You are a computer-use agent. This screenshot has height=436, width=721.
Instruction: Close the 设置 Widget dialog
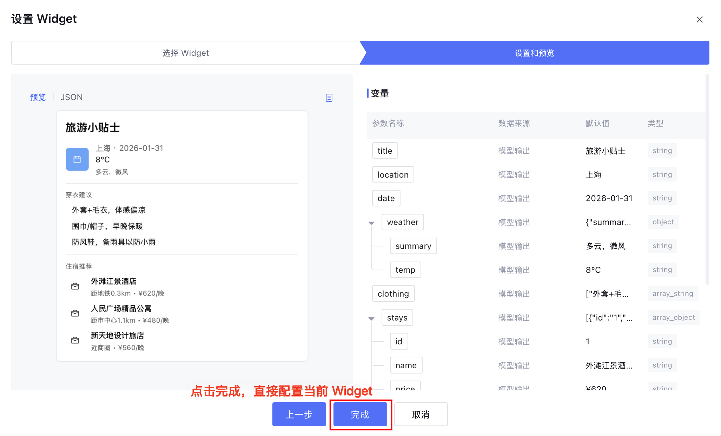[700, 20]
